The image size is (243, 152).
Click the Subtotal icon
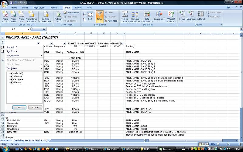(x=201, y=15)
